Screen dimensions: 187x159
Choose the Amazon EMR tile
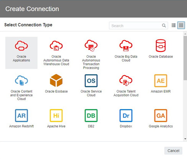click(x=161, y=88)
